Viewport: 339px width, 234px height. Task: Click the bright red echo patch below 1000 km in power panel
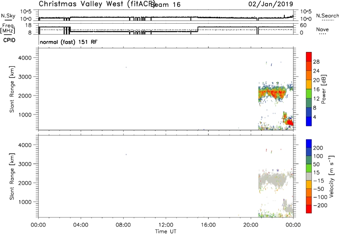(x=289, y=122)
